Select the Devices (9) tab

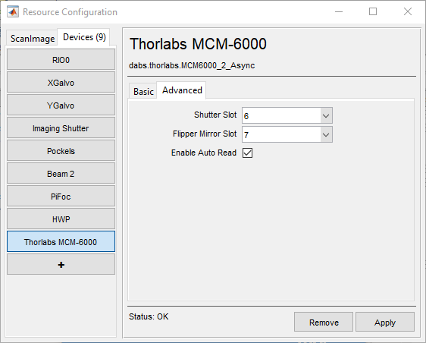point(84,37)
